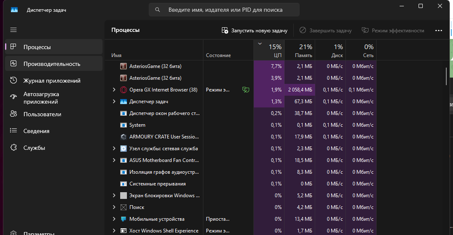Expand the Диспетчер задач process group
This screenshot has height=235, width=453.
pyautogui.click(x=114, y=102)
